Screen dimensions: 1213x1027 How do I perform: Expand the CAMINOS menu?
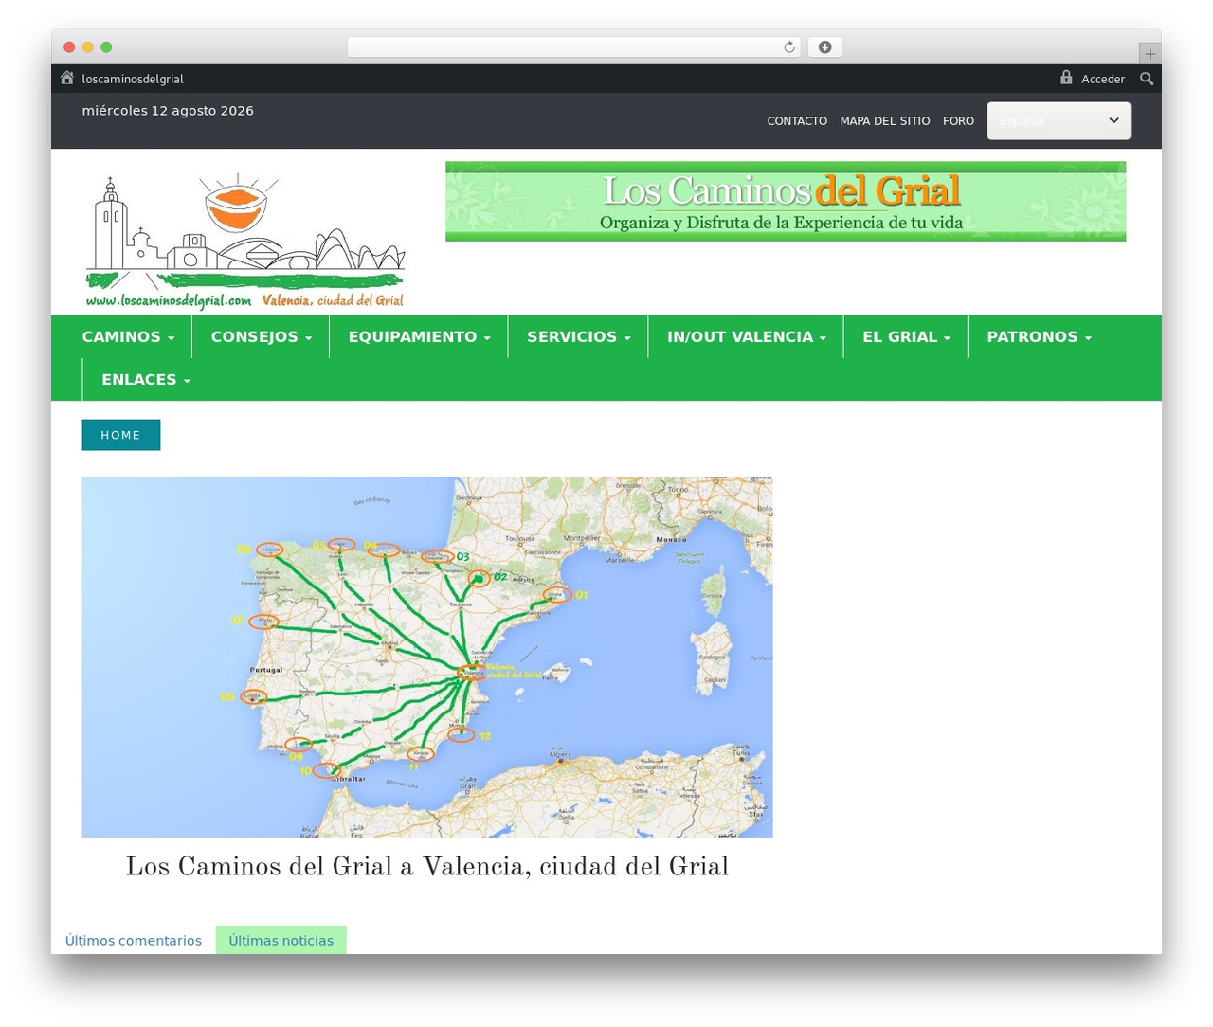coord(128,336)
